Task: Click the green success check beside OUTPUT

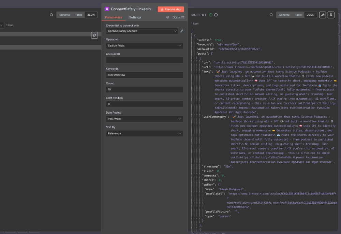Action: point(211,15)
